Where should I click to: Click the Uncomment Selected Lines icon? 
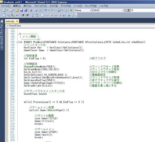(37, 15)
